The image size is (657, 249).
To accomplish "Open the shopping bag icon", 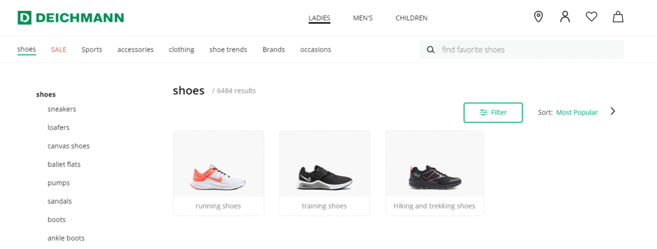I will coord(618,17).
